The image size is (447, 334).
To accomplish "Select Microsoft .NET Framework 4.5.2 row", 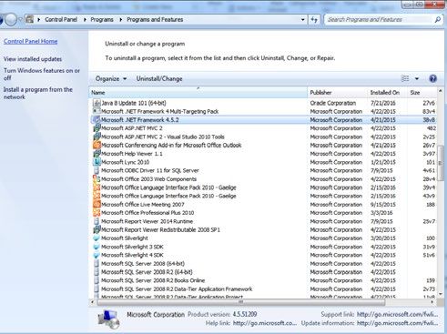I will 263,120.
